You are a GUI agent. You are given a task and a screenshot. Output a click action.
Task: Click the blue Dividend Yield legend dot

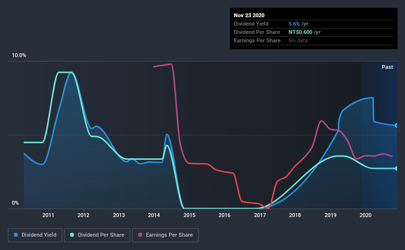click(x=16, y=235)
